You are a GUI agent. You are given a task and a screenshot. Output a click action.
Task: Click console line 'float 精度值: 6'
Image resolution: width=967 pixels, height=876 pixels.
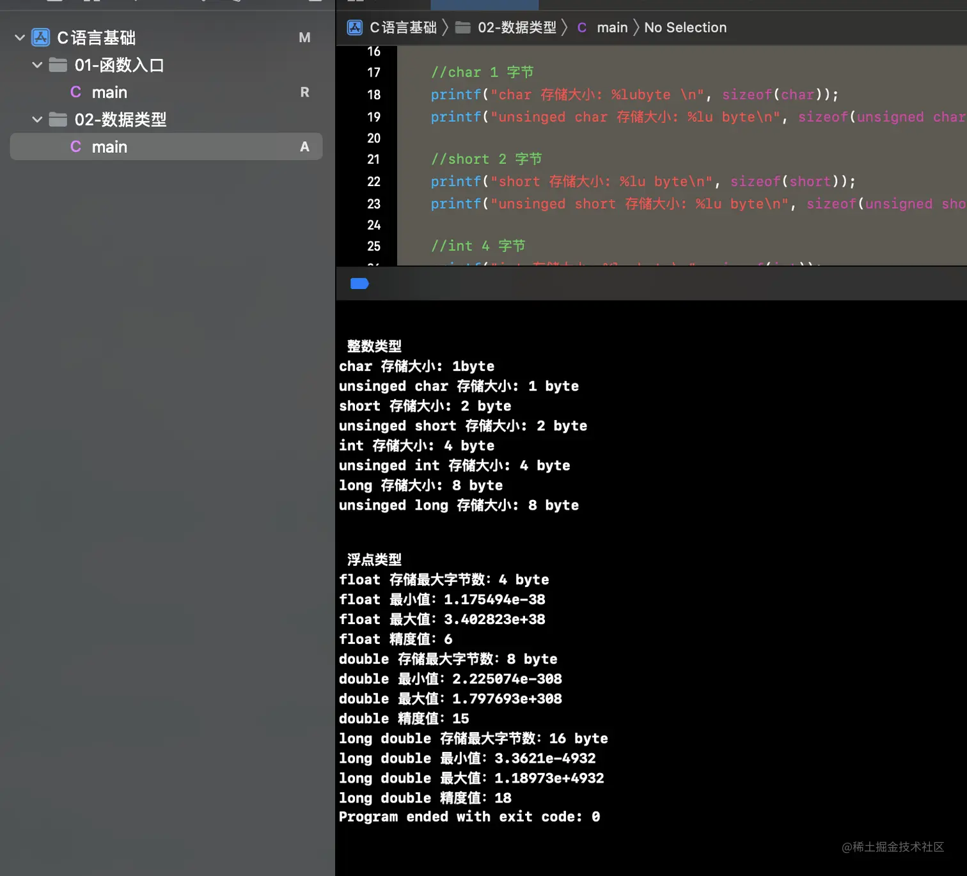(396, 639)
